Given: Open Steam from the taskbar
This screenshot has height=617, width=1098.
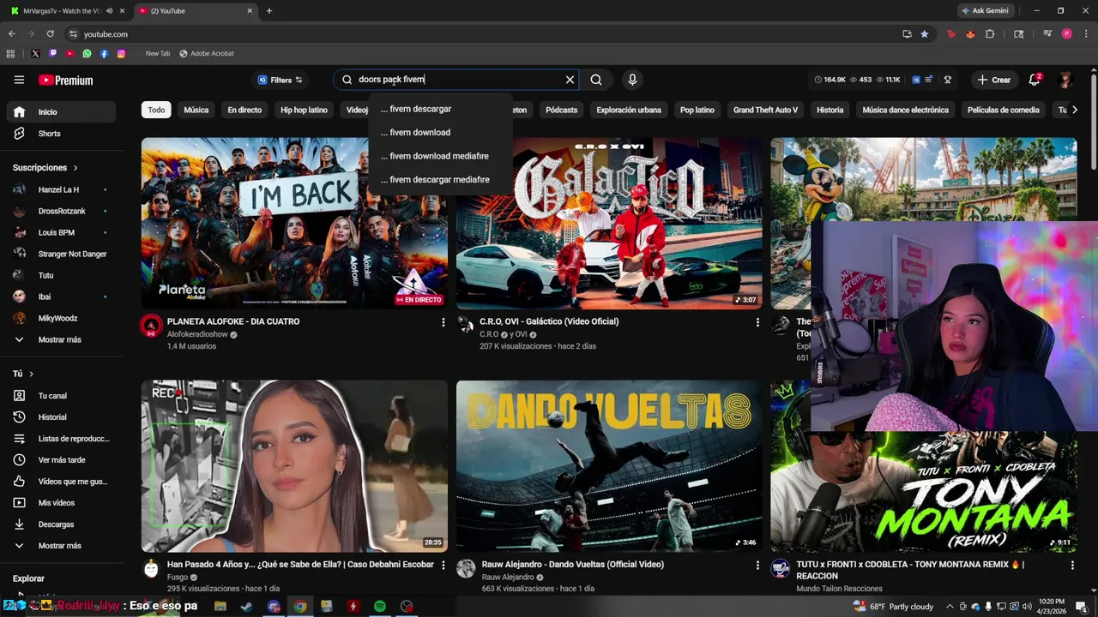Looking at the screenshot, I should 246,607.
